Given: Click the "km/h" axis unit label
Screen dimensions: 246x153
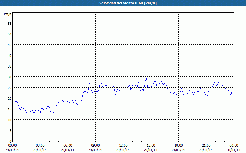Looking at the screenshot, I should (x=8, y=14).
